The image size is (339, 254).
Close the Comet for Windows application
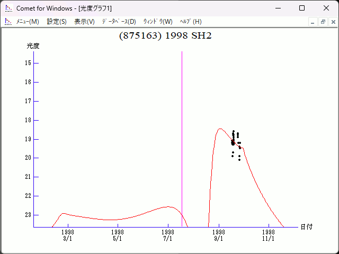tap(326, 8)
